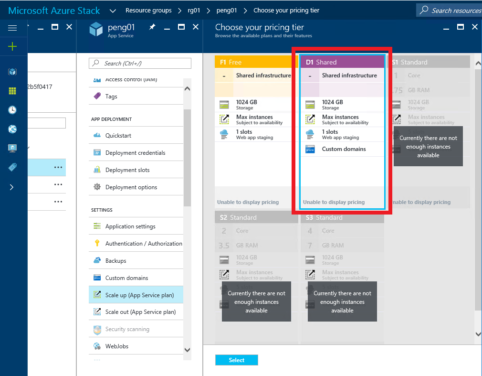Click the peng01 App Service cube icon
The height and width of the screenshot is (376, 482).
coord(96,29)
